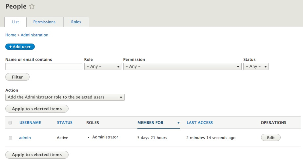Open the Roles tab
Screen dimensions: 303x162
(x=76, y=22)
